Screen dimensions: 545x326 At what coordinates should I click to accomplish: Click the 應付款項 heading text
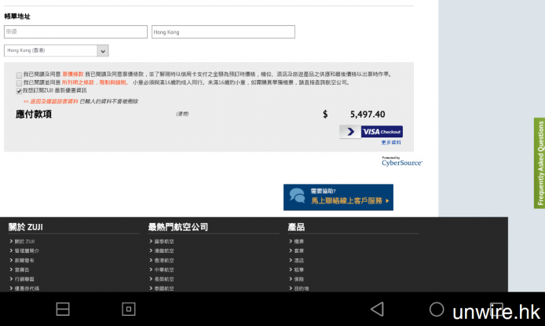coord(34,115)
